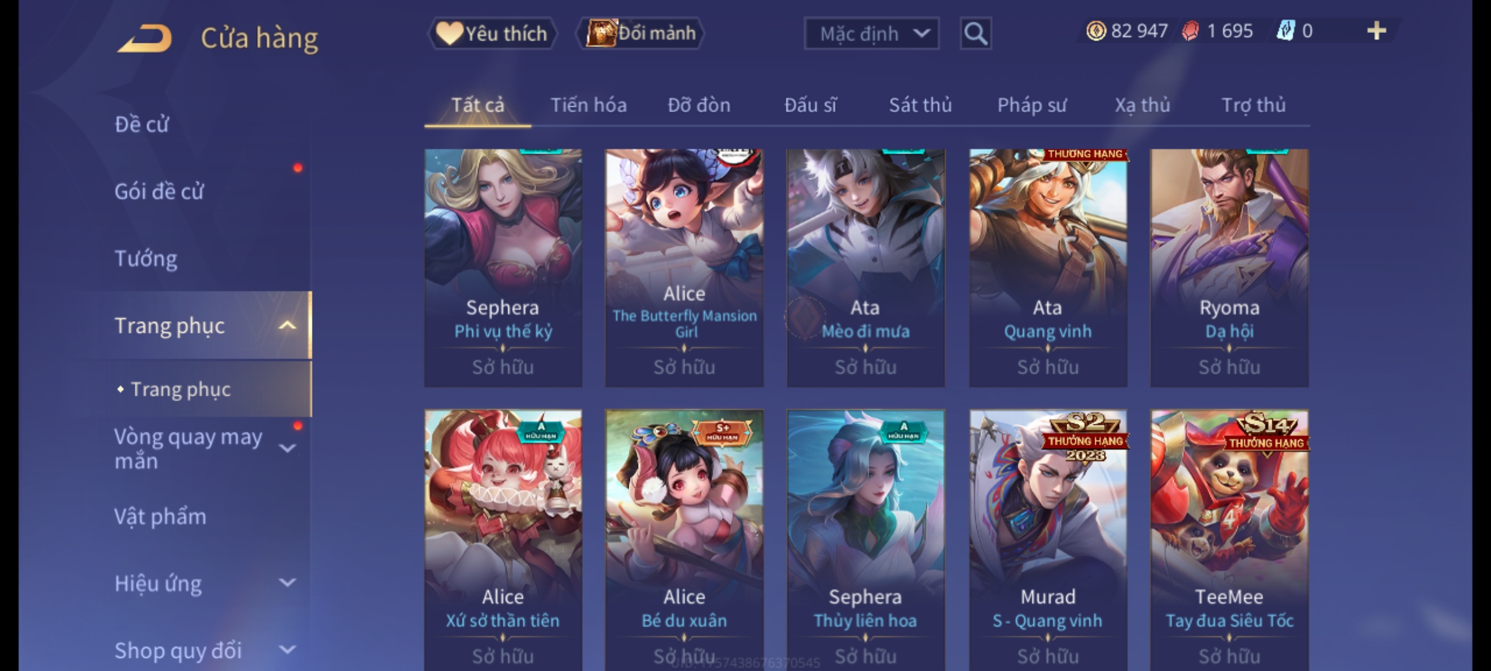Open the Gói đề cử menu item

tap(159, 191)
